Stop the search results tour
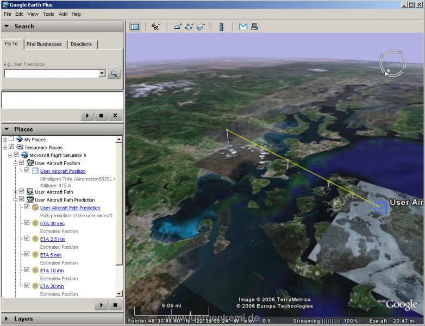The height and width of the screenshot is (326, 425). (101, 116)
